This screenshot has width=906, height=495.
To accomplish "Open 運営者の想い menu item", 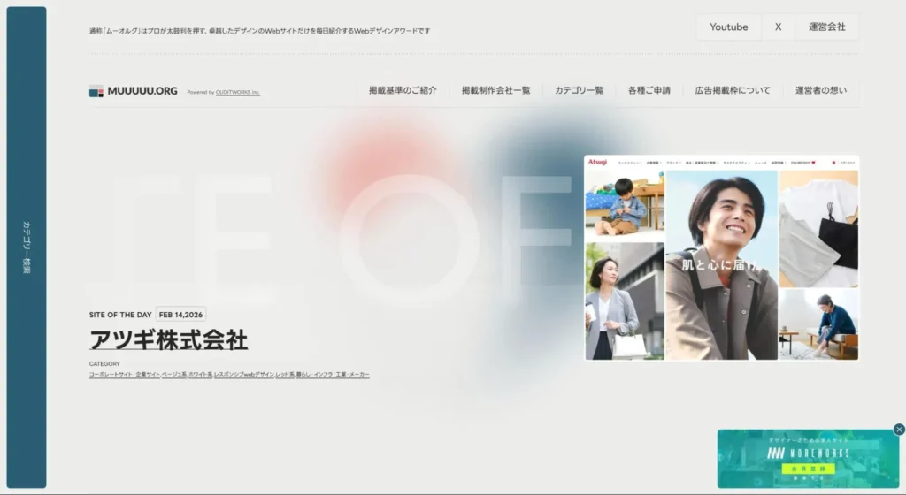I will pyautogui.click(x=821, y=90).
